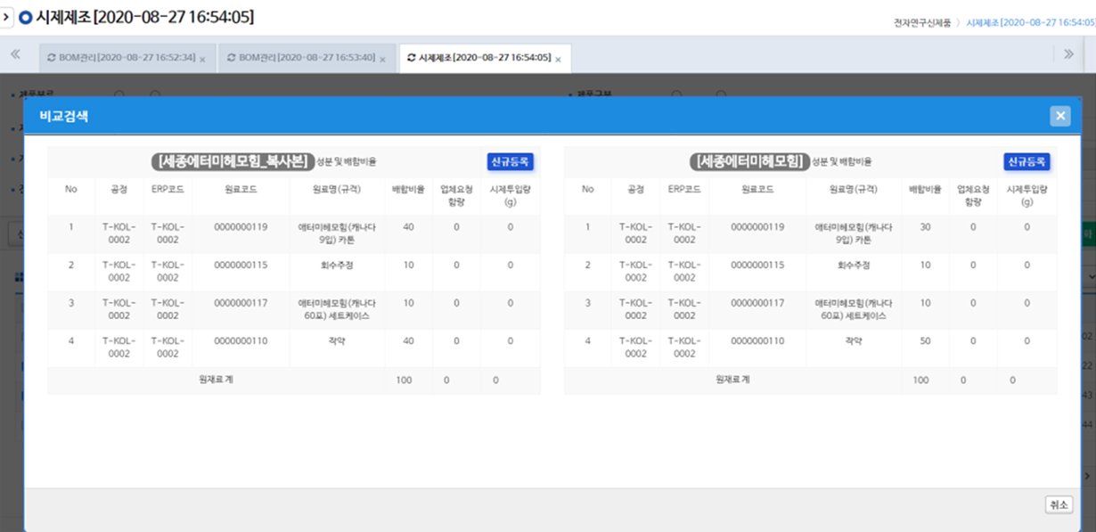Click 배합비율 column header in left table
Image resolution: width=1096 pixels, height=532 pixels.
pyautogui.click(x=408, y=189)
